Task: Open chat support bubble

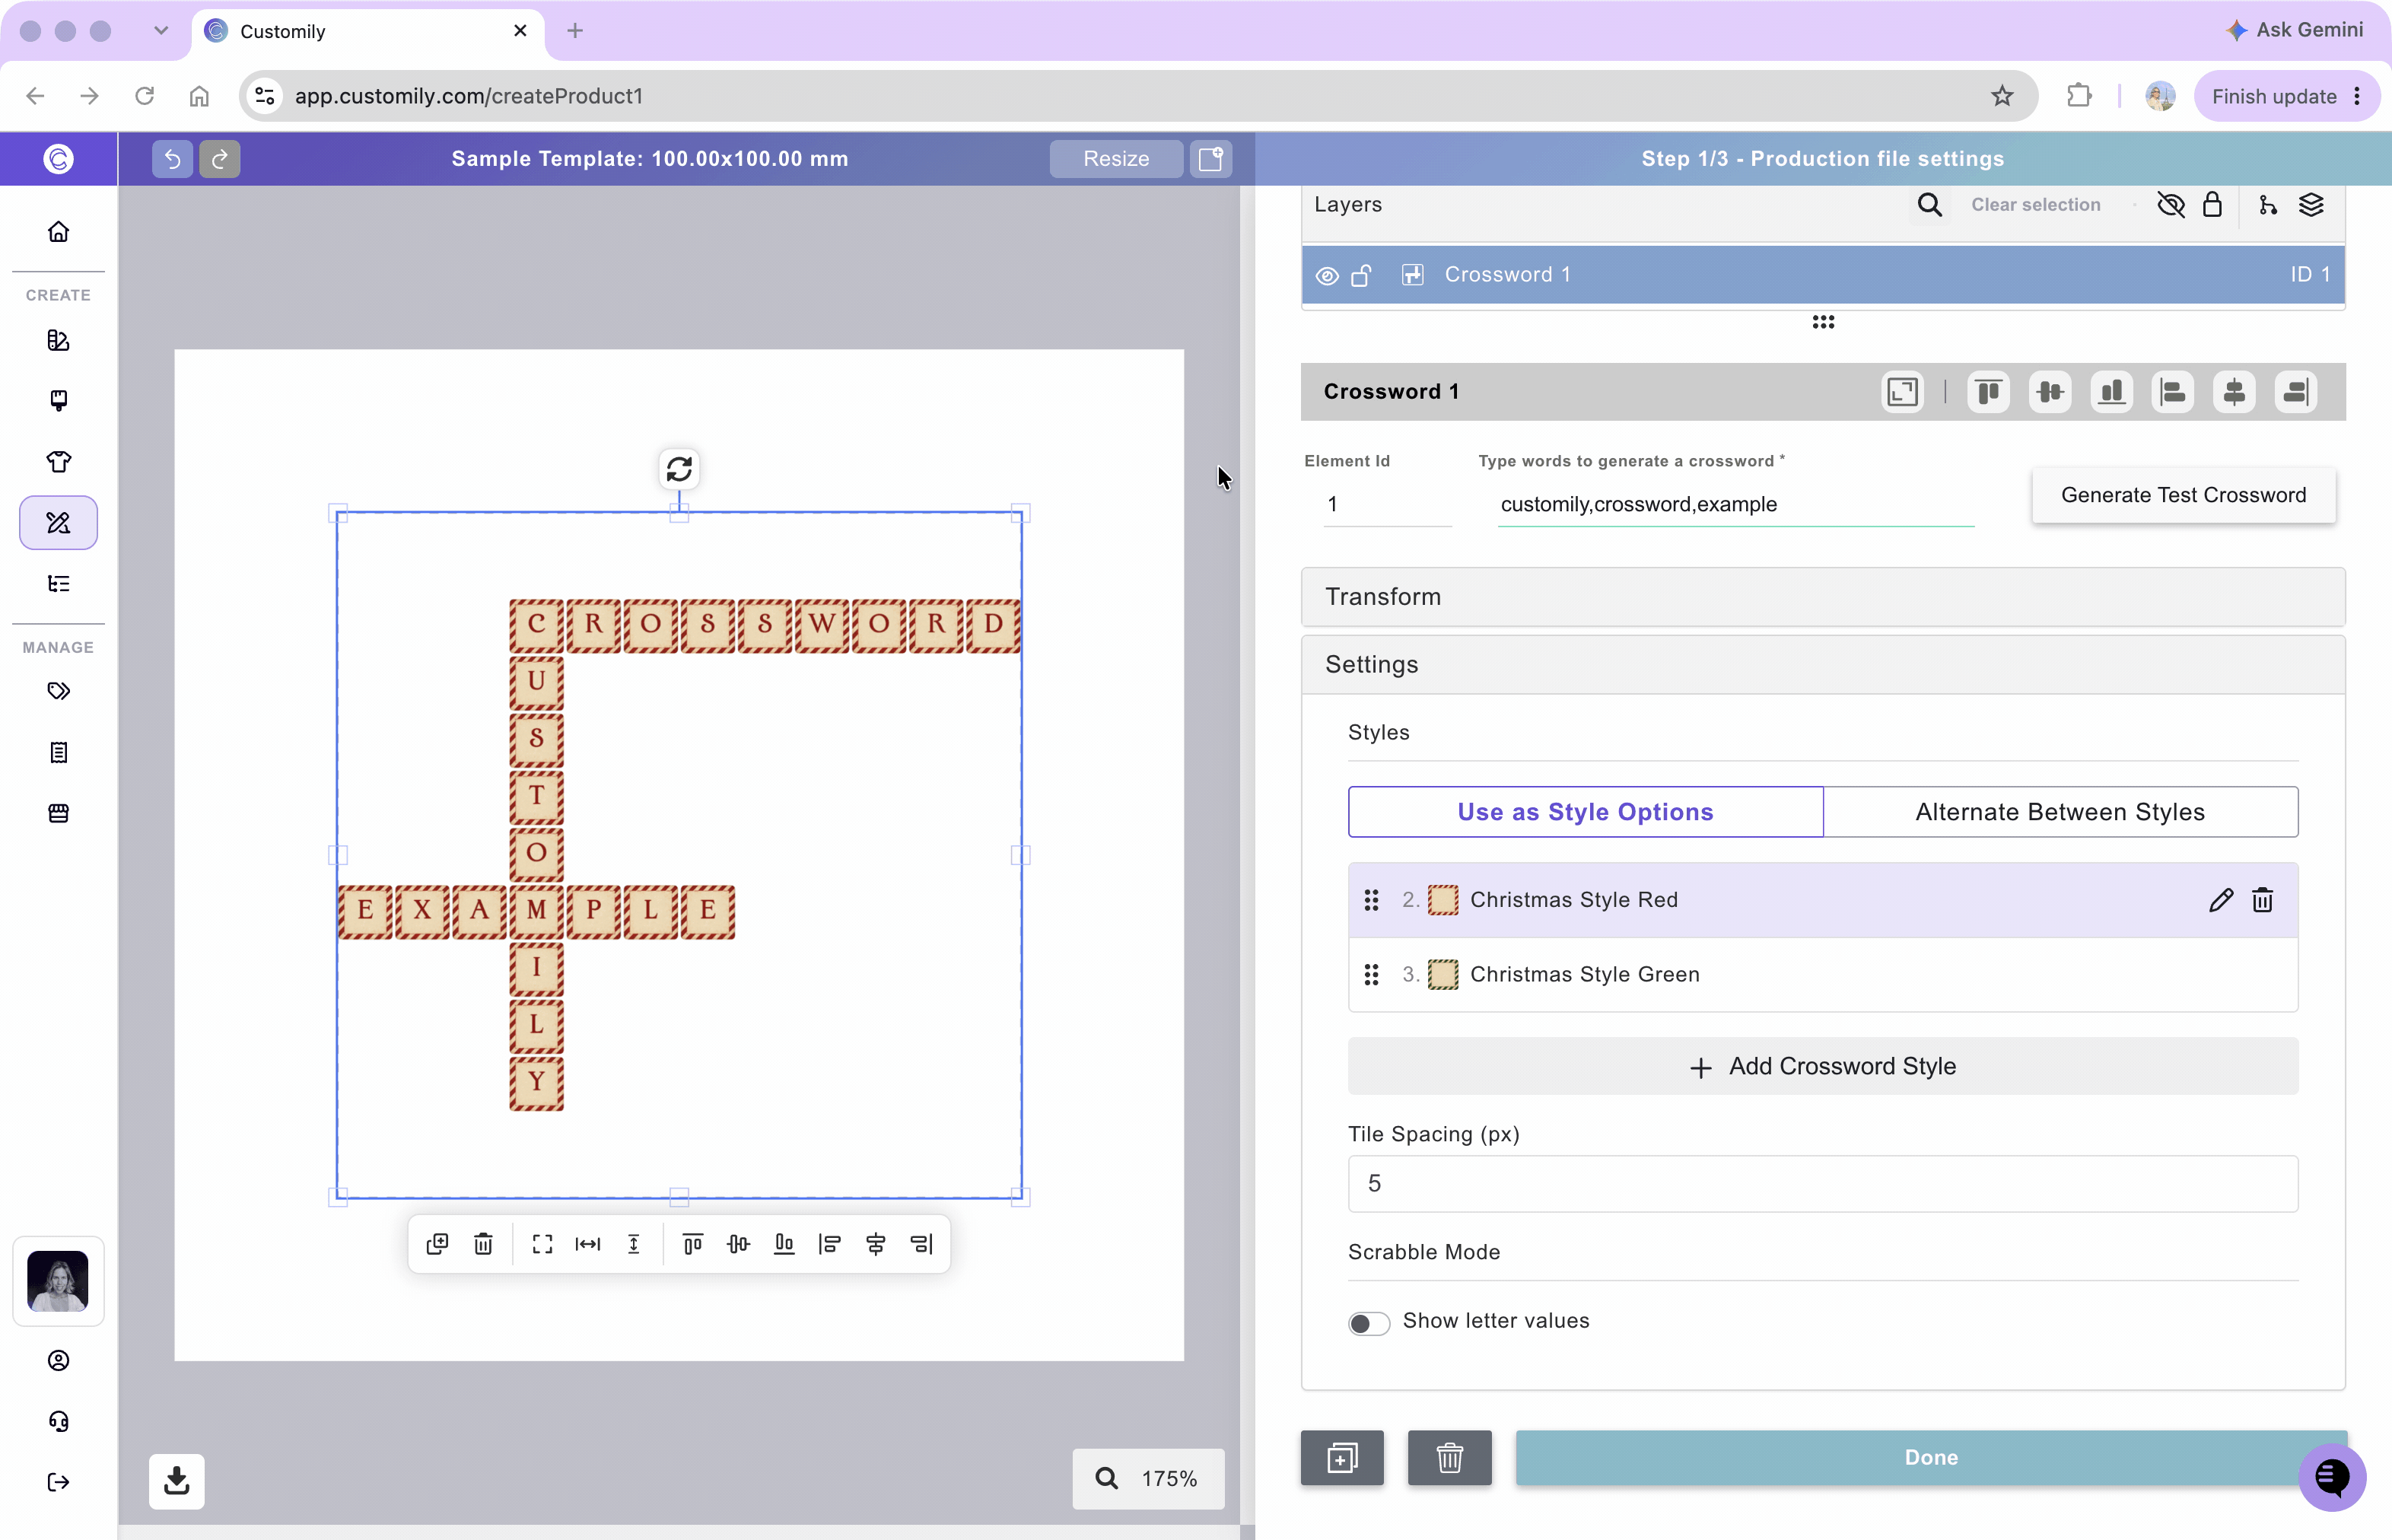Action: (x=2332, y=1476)
